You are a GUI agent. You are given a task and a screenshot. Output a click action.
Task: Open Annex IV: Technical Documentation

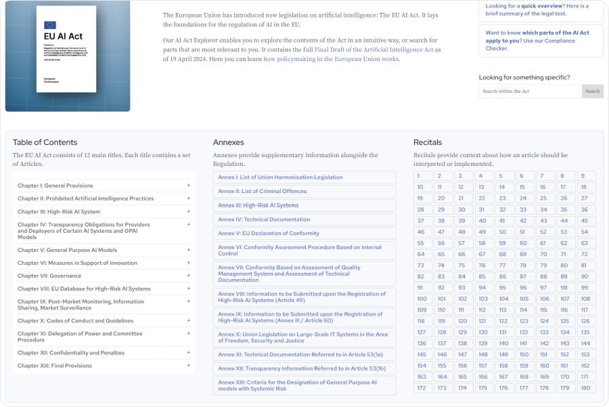click(x=304, y=219)
